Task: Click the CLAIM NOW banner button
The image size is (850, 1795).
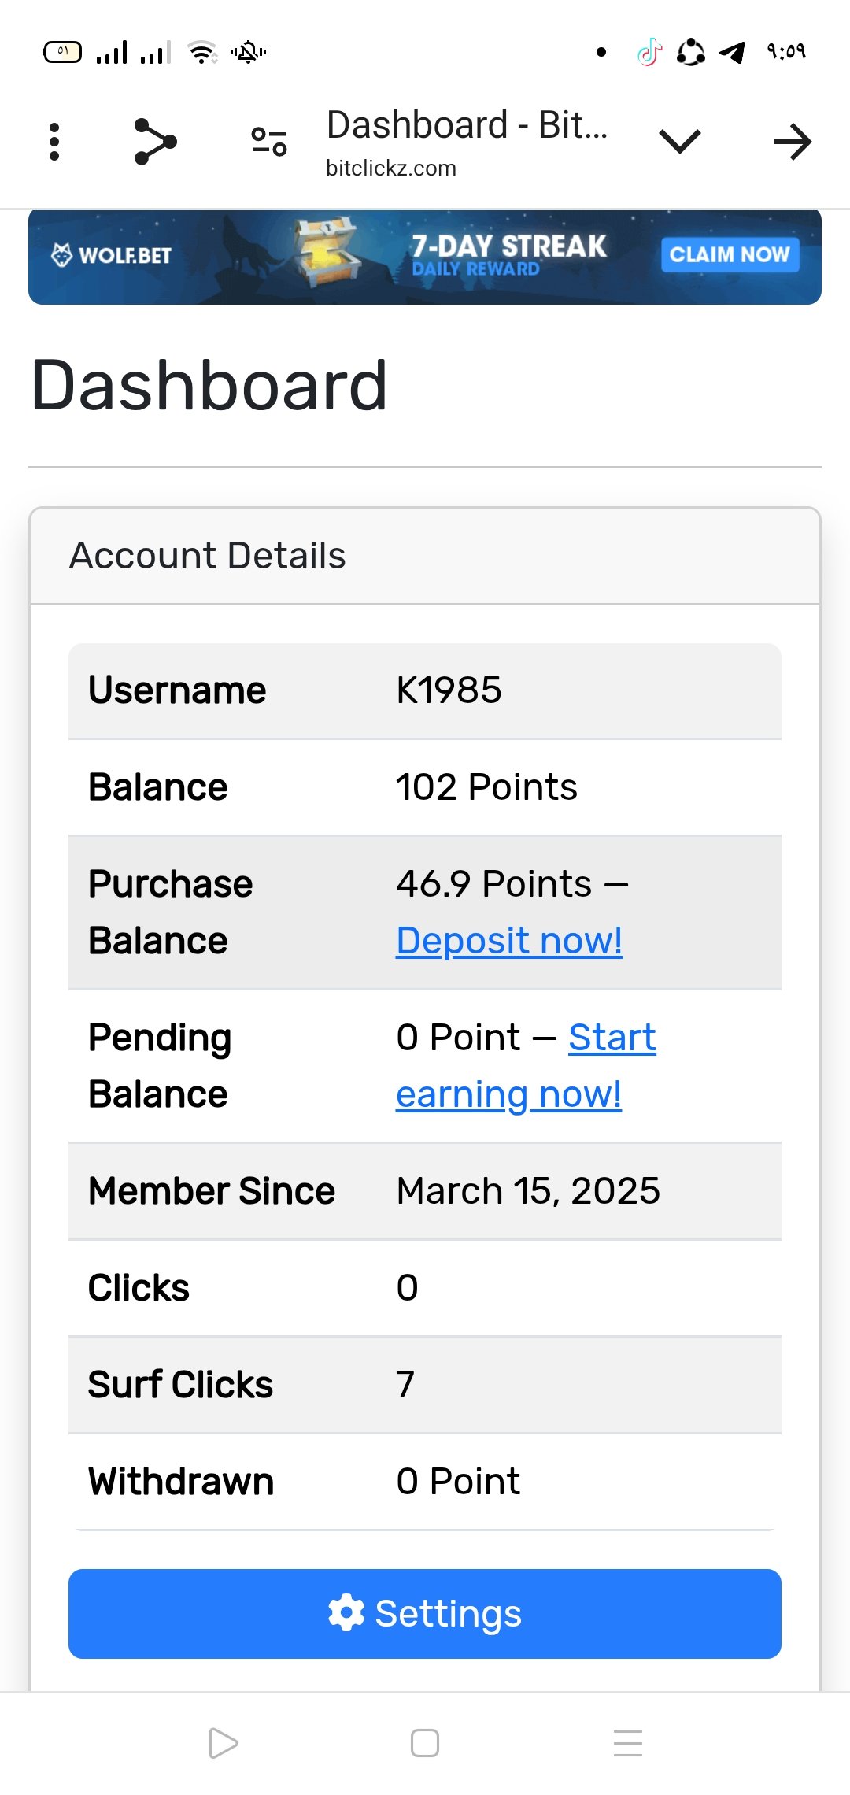Action: (x=730, y=254)
